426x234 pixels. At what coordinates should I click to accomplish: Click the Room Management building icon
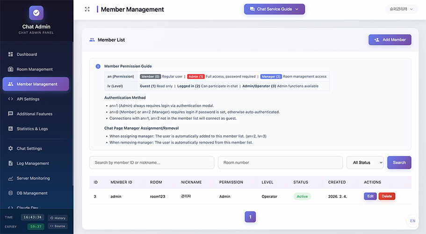(11, 69)
